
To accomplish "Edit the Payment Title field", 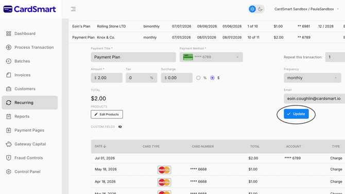I will (133, 57).
